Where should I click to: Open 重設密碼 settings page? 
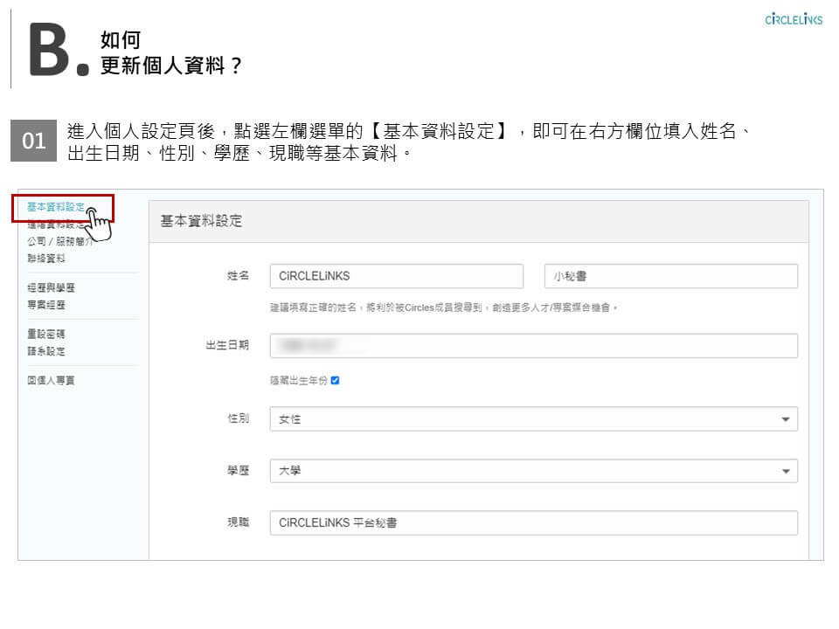pyautogui.click(x=45, y=334)
